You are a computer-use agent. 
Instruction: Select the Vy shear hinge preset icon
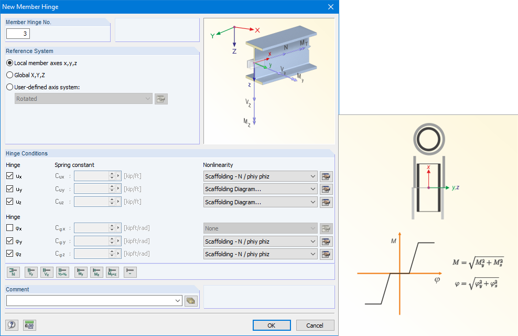click(x=30, y=272)
